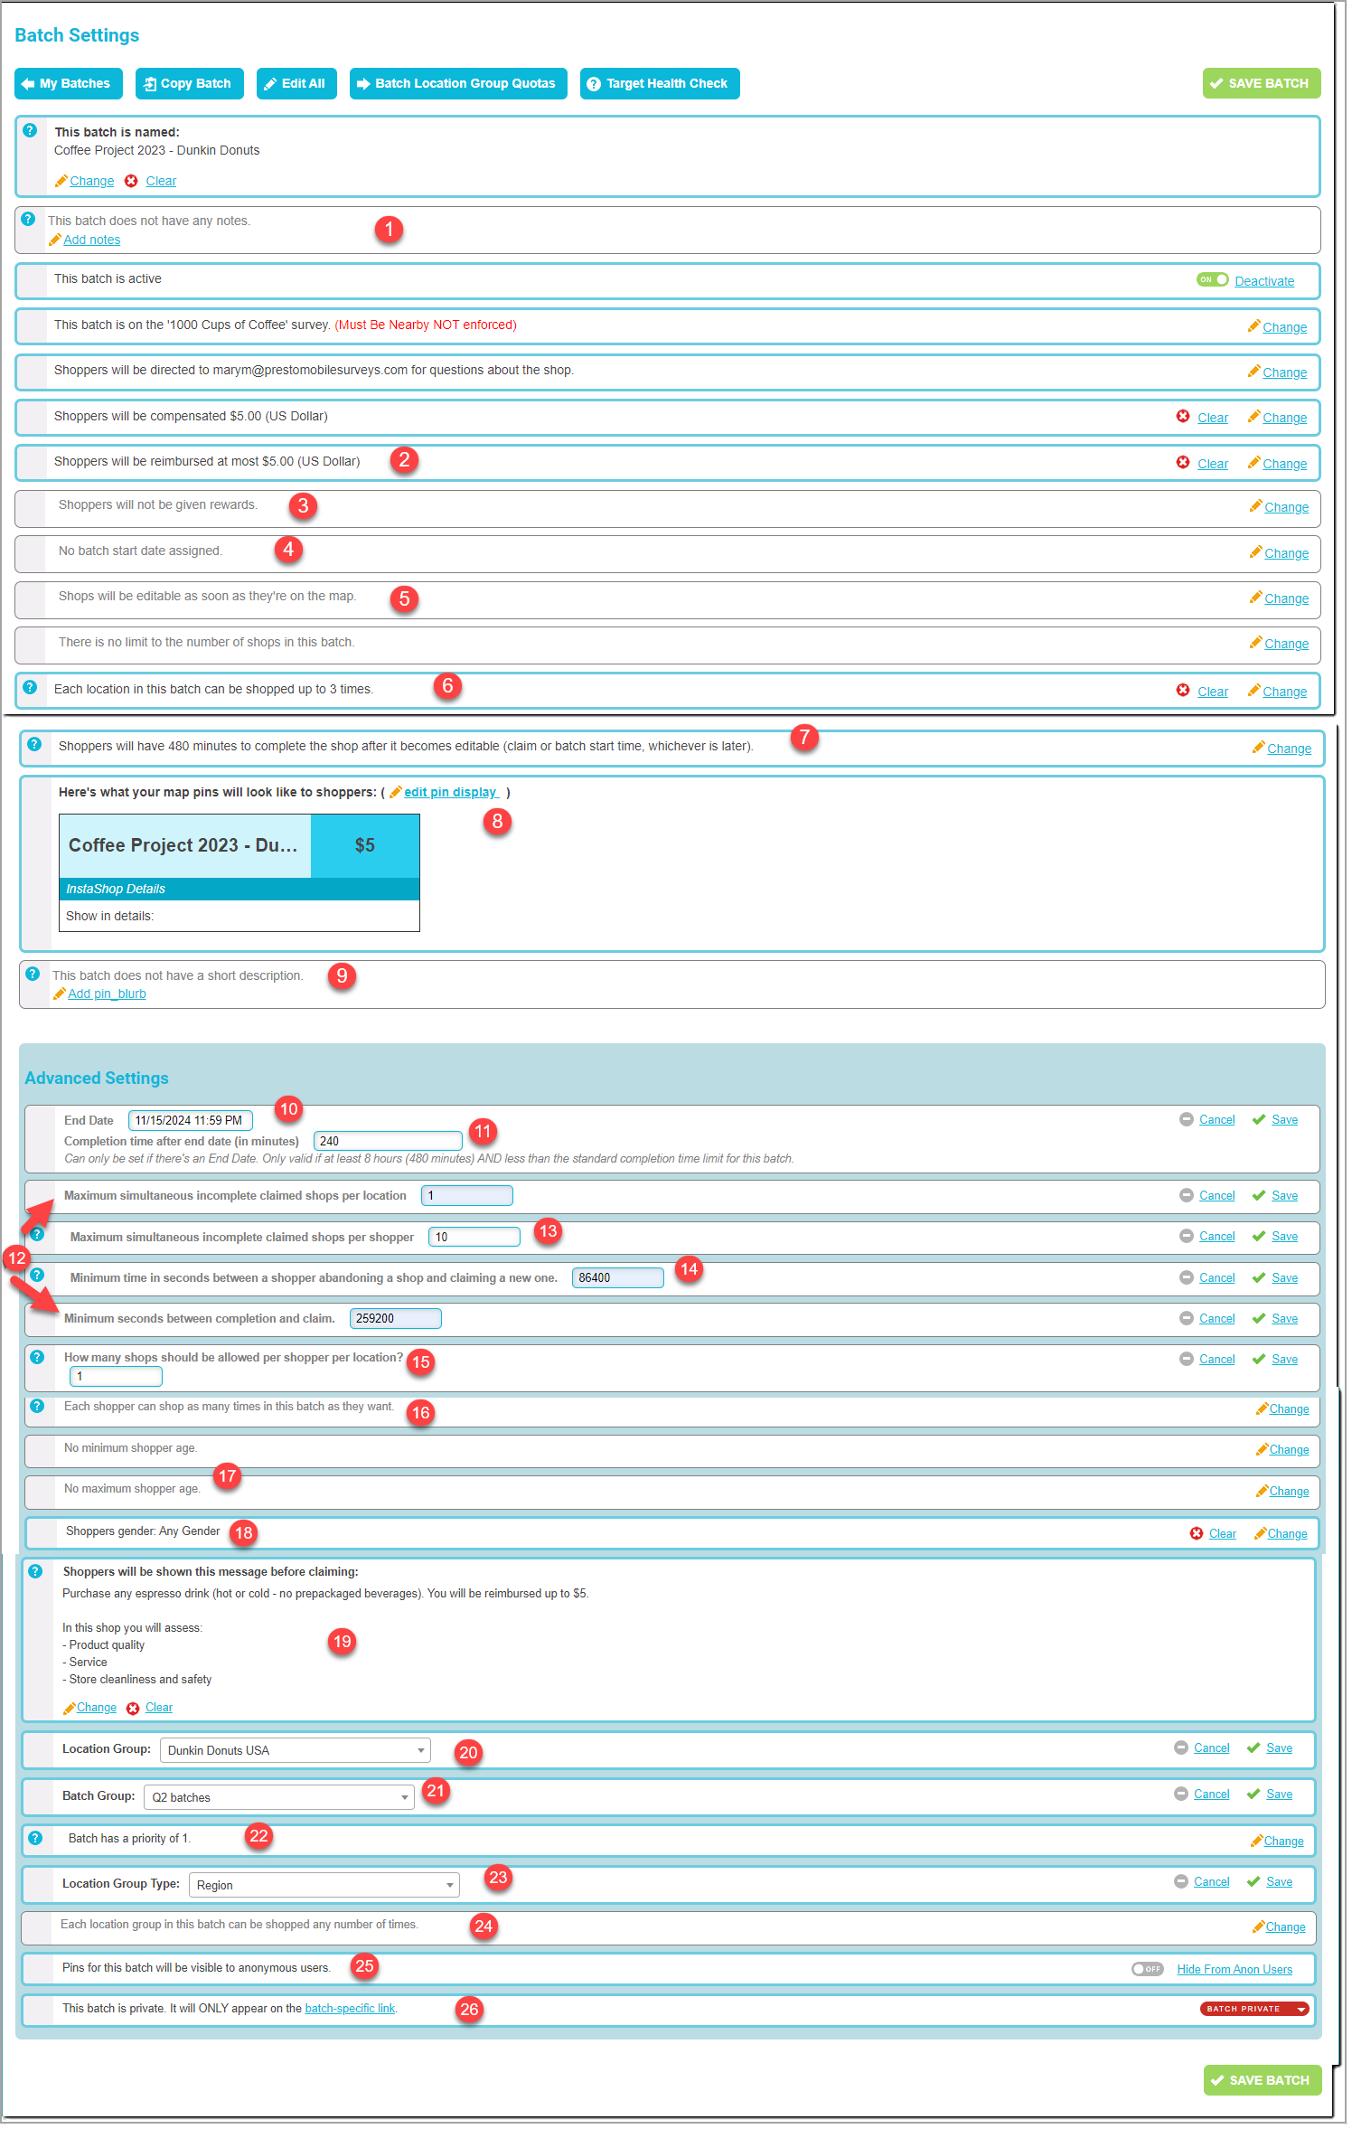Click red clear icon under pre-claim message
Image resolution: width=1352 pixels, height=2129 pixels.
[133, 1708]
